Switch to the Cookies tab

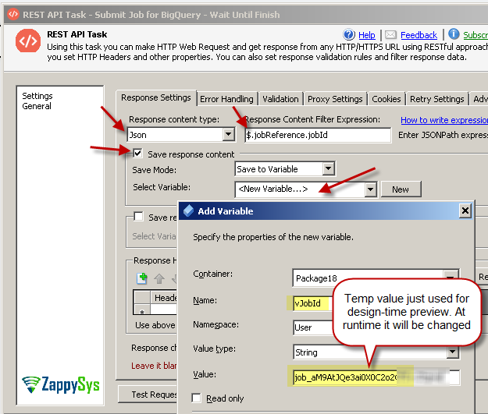click(386, 99)
